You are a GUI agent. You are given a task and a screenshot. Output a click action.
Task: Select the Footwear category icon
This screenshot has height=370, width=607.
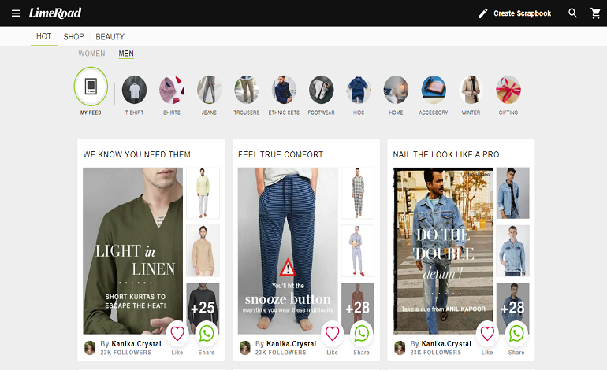click(321, 91)
